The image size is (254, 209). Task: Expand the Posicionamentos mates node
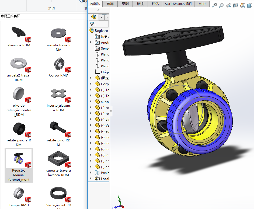click(x=91, y=173)
